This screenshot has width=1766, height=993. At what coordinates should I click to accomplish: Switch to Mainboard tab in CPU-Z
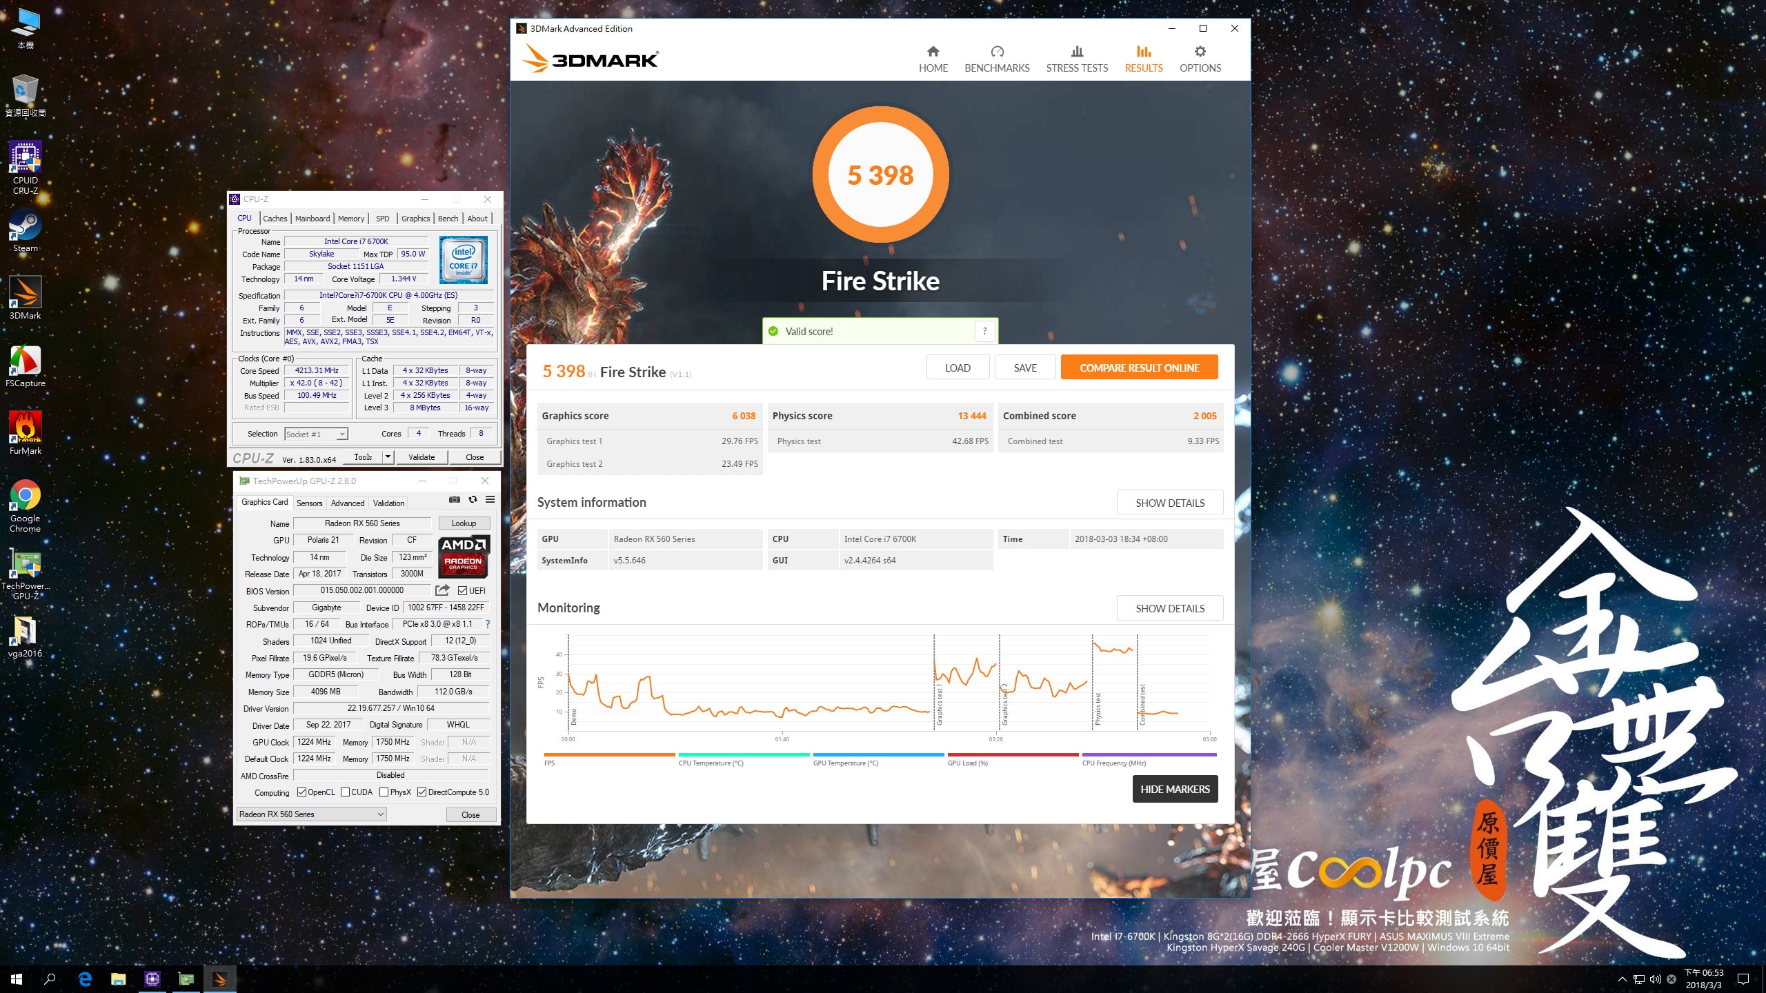(312, 219)
